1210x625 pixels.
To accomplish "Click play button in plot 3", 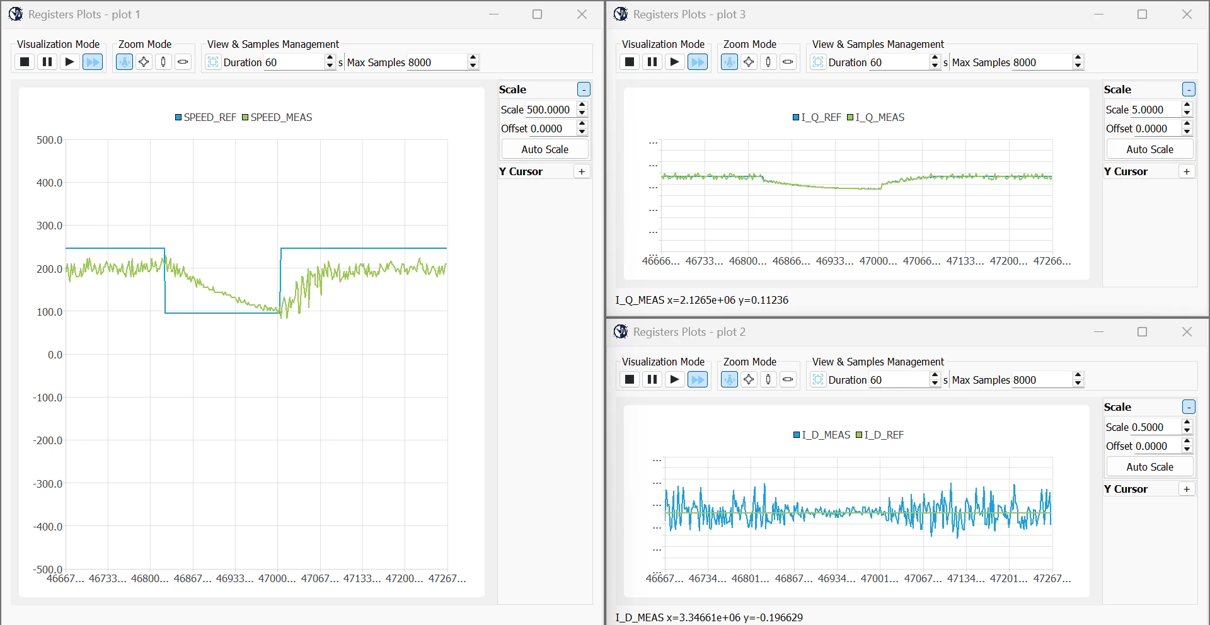I will click(x=675, y=62).
